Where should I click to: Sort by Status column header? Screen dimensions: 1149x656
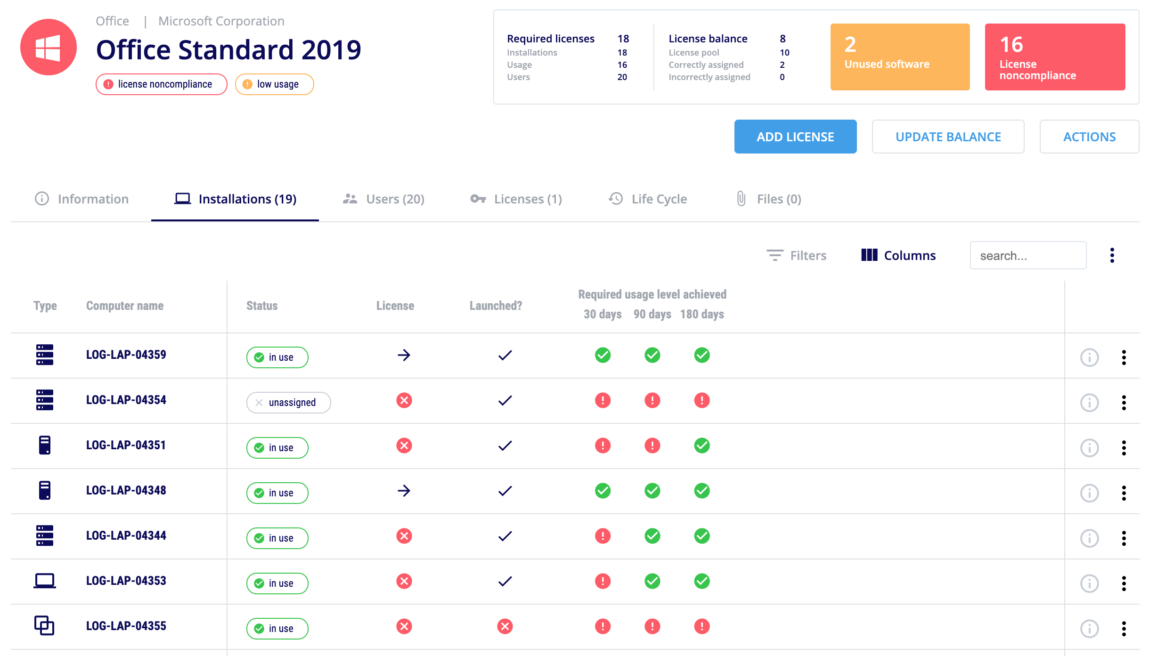[x=262, y=306]
